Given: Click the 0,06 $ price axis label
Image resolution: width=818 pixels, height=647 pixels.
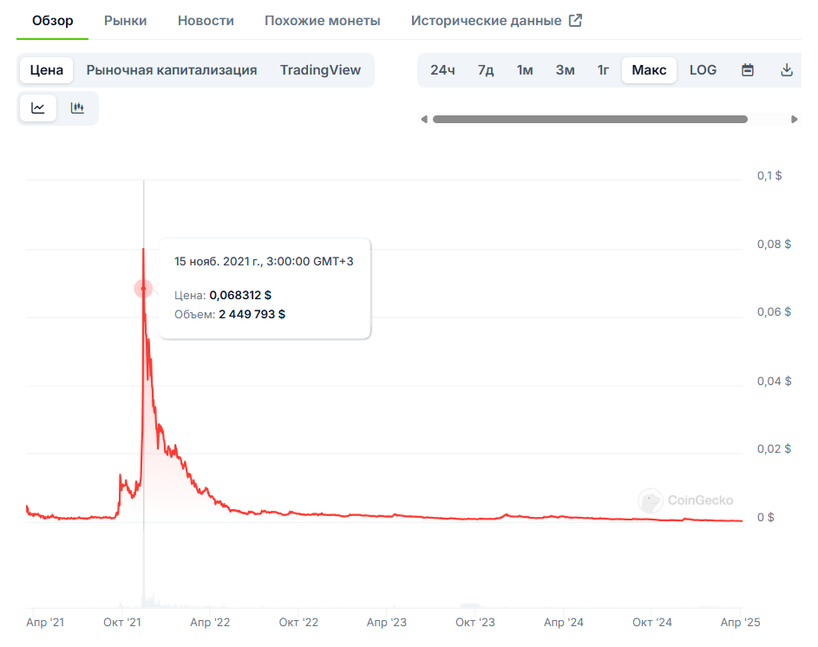Looking at the screenshot, I should coord(774,312).
